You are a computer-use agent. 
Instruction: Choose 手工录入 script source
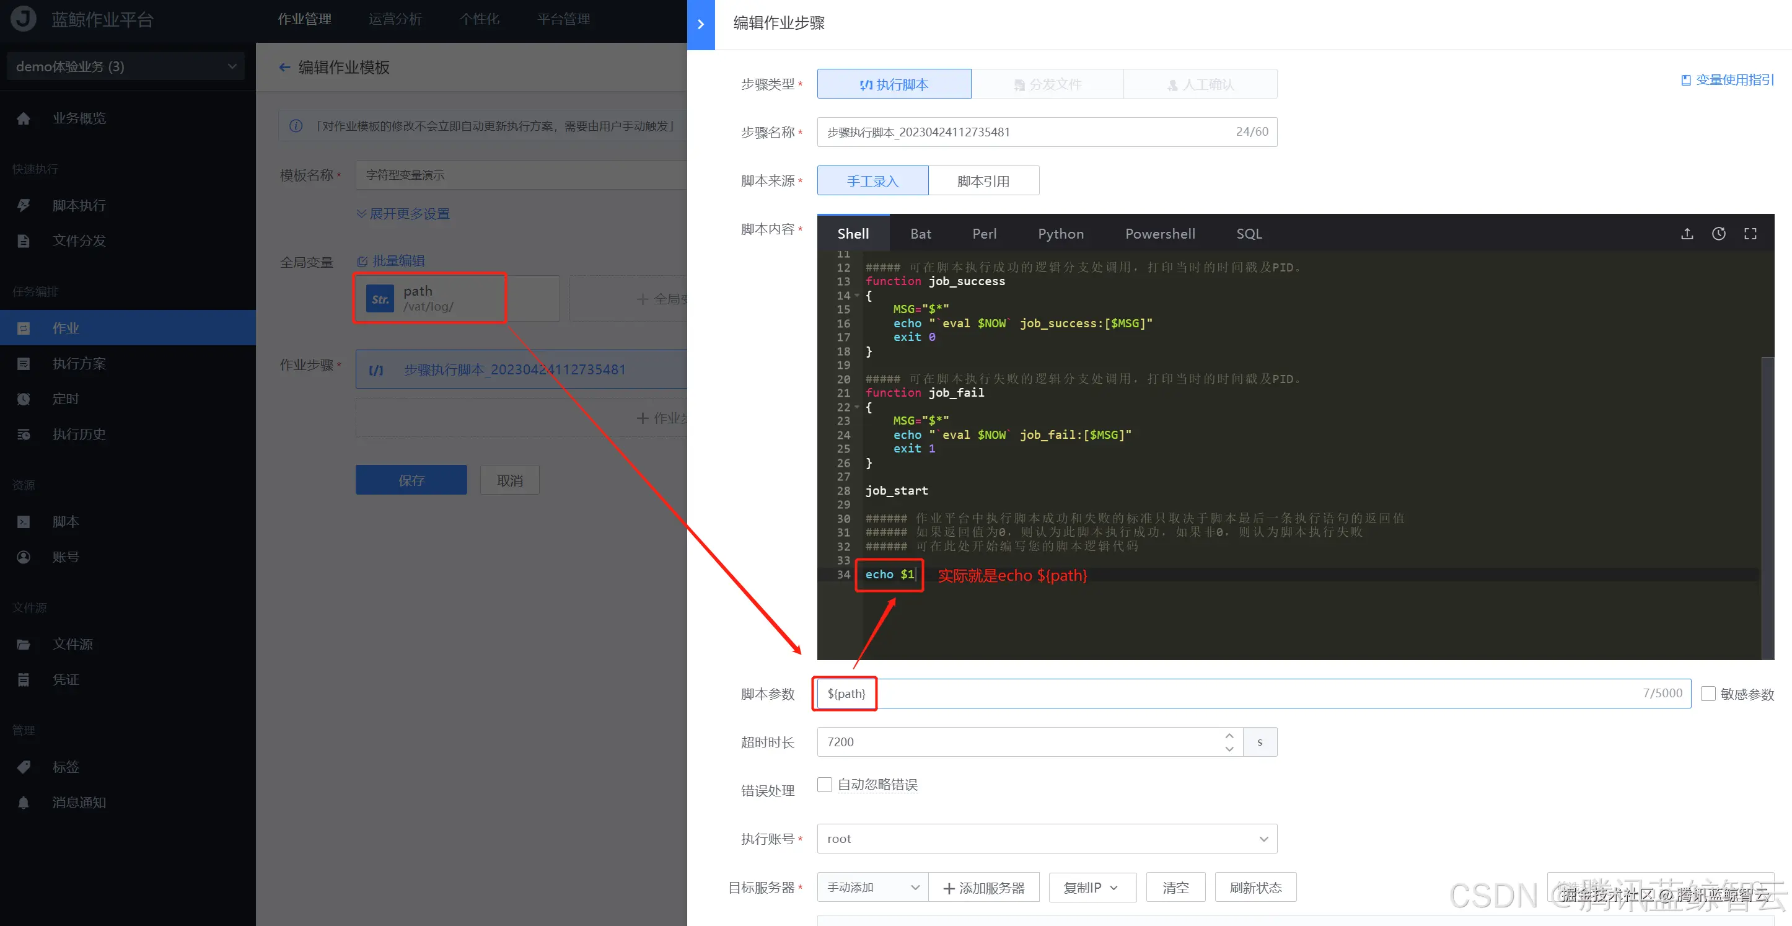pos(872,181)
